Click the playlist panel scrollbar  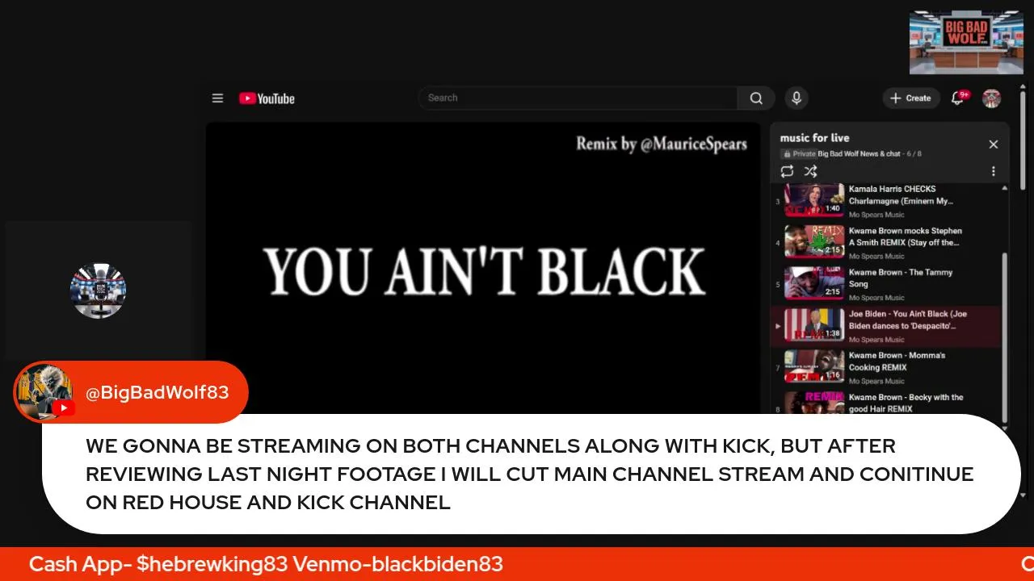point(1005,337)
